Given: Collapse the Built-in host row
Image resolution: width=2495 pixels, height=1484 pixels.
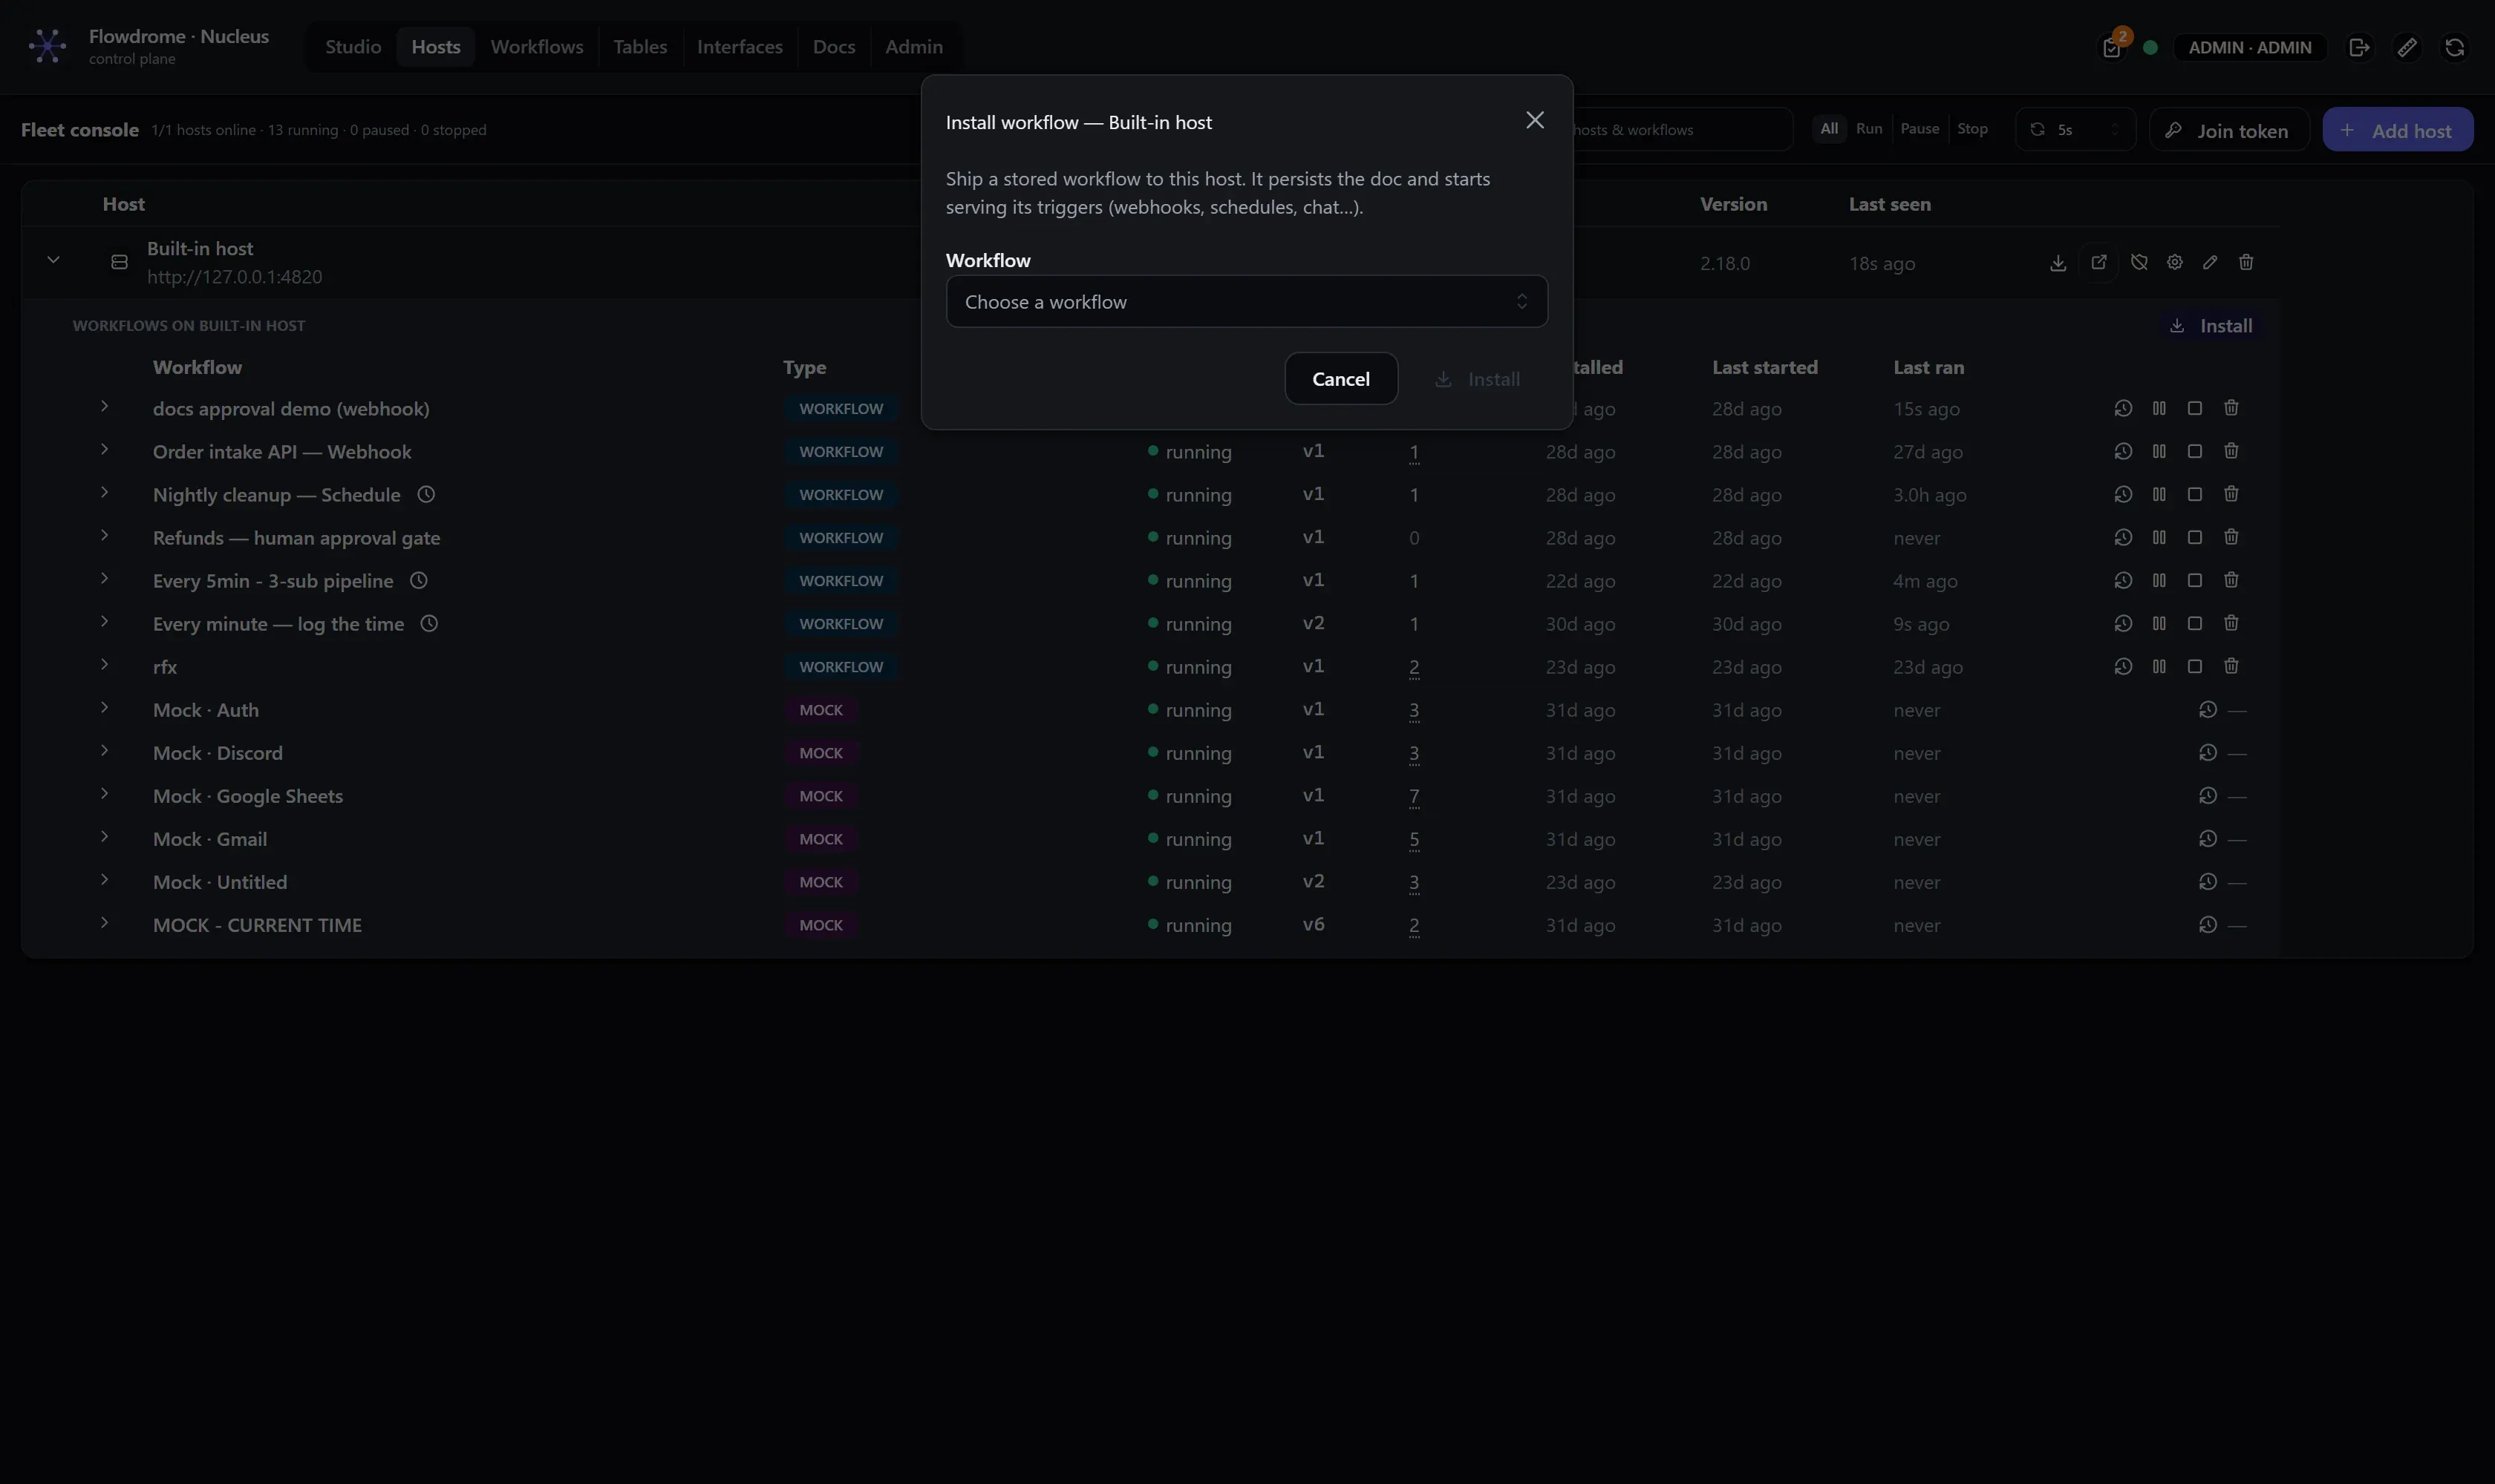Looking at the screenshot, I should coord(53,260).
